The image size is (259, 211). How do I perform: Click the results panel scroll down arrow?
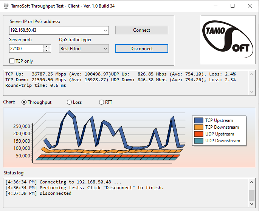point(252,92)
